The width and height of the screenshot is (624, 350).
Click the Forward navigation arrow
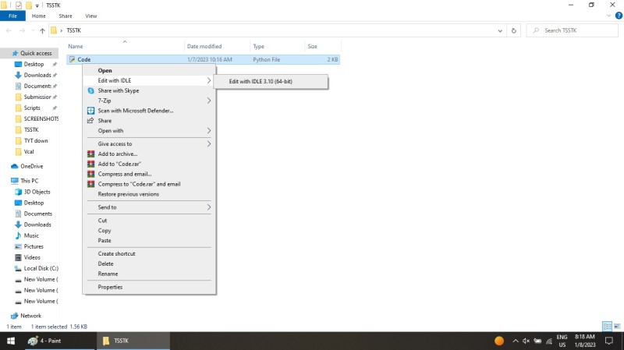(x=23, y=30)
